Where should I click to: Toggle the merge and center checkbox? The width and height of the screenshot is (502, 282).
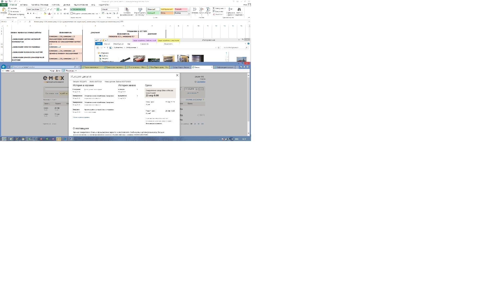(x=72, y=13)
